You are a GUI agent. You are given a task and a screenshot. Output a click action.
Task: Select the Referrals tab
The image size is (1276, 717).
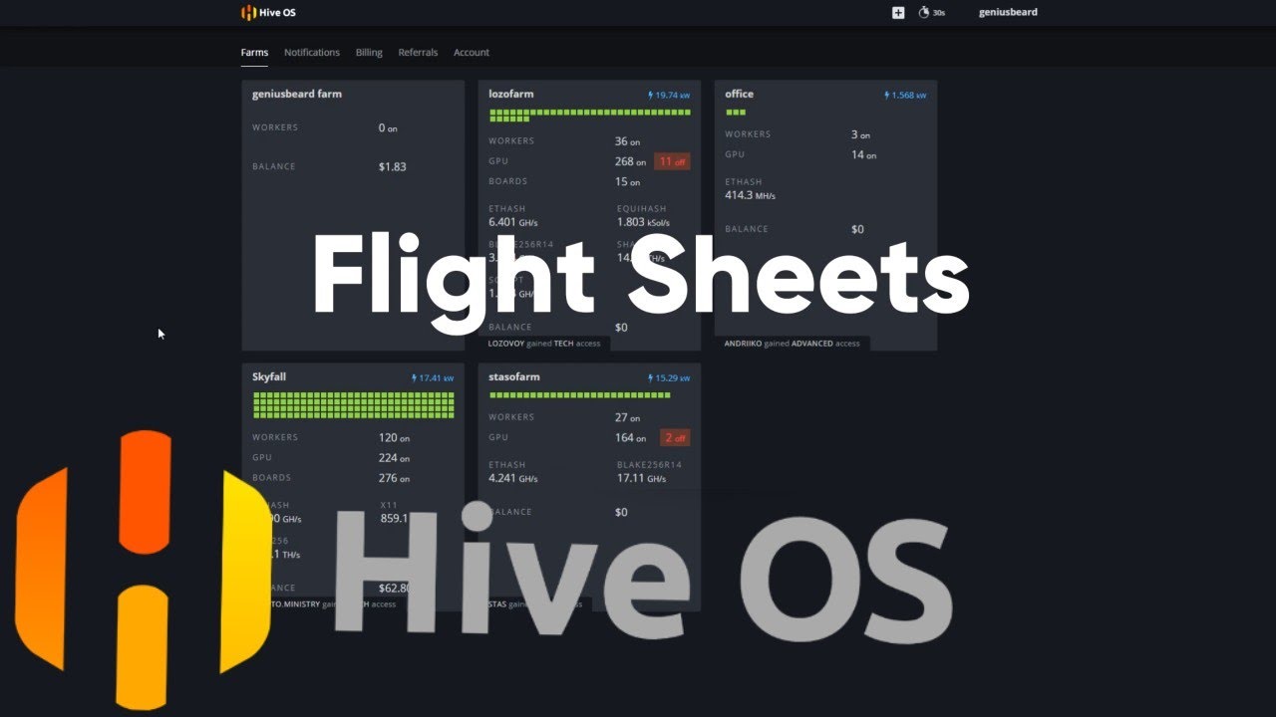click(418, 53)
